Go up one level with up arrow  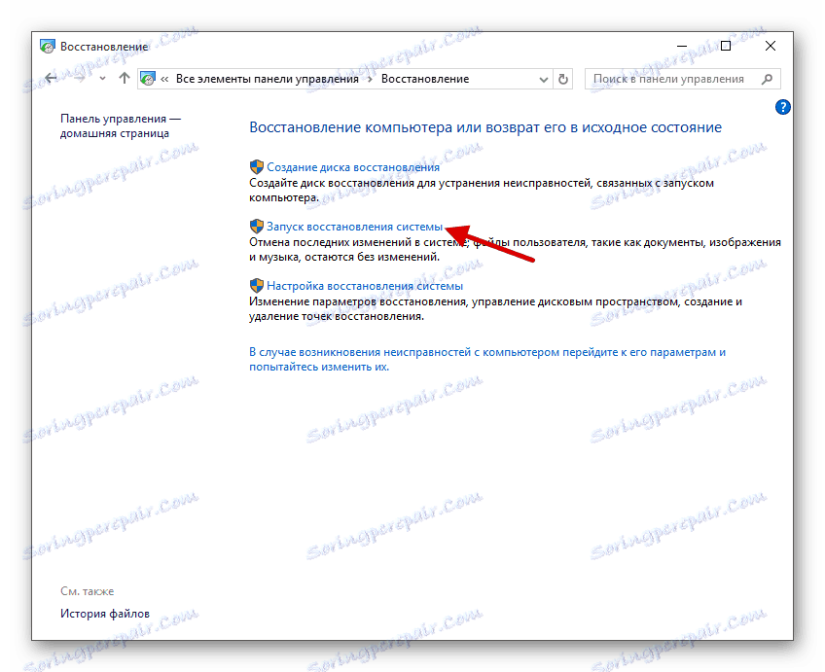(125, 79)
